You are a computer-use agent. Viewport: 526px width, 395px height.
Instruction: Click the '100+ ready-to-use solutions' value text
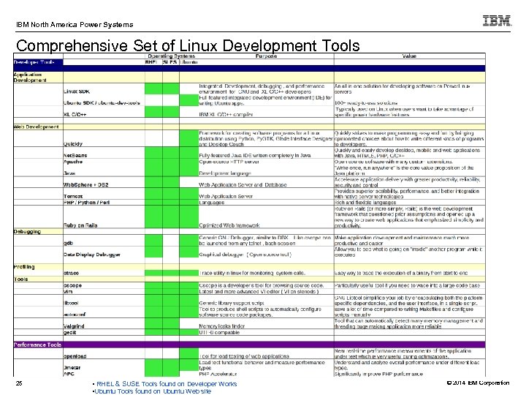(x=366, y=103)
